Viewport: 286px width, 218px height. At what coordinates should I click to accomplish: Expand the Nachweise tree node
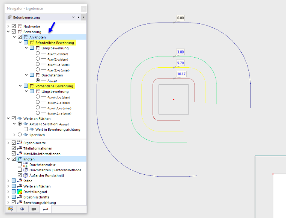tap(8, 26)
